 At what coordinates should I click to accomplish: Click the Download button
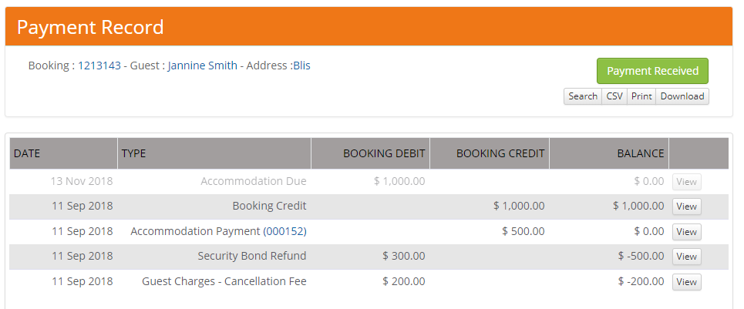click(x=682, y=96)
